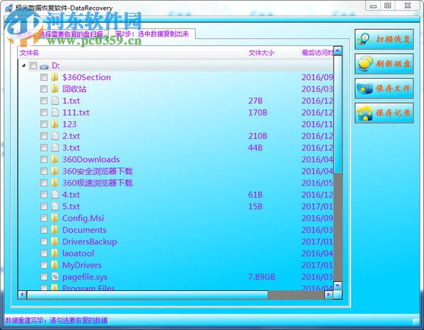The width and height of the screenshot is (424, 330).
Task: Mark the 3.txt checkbox
Action: click(x=44, y=148)
